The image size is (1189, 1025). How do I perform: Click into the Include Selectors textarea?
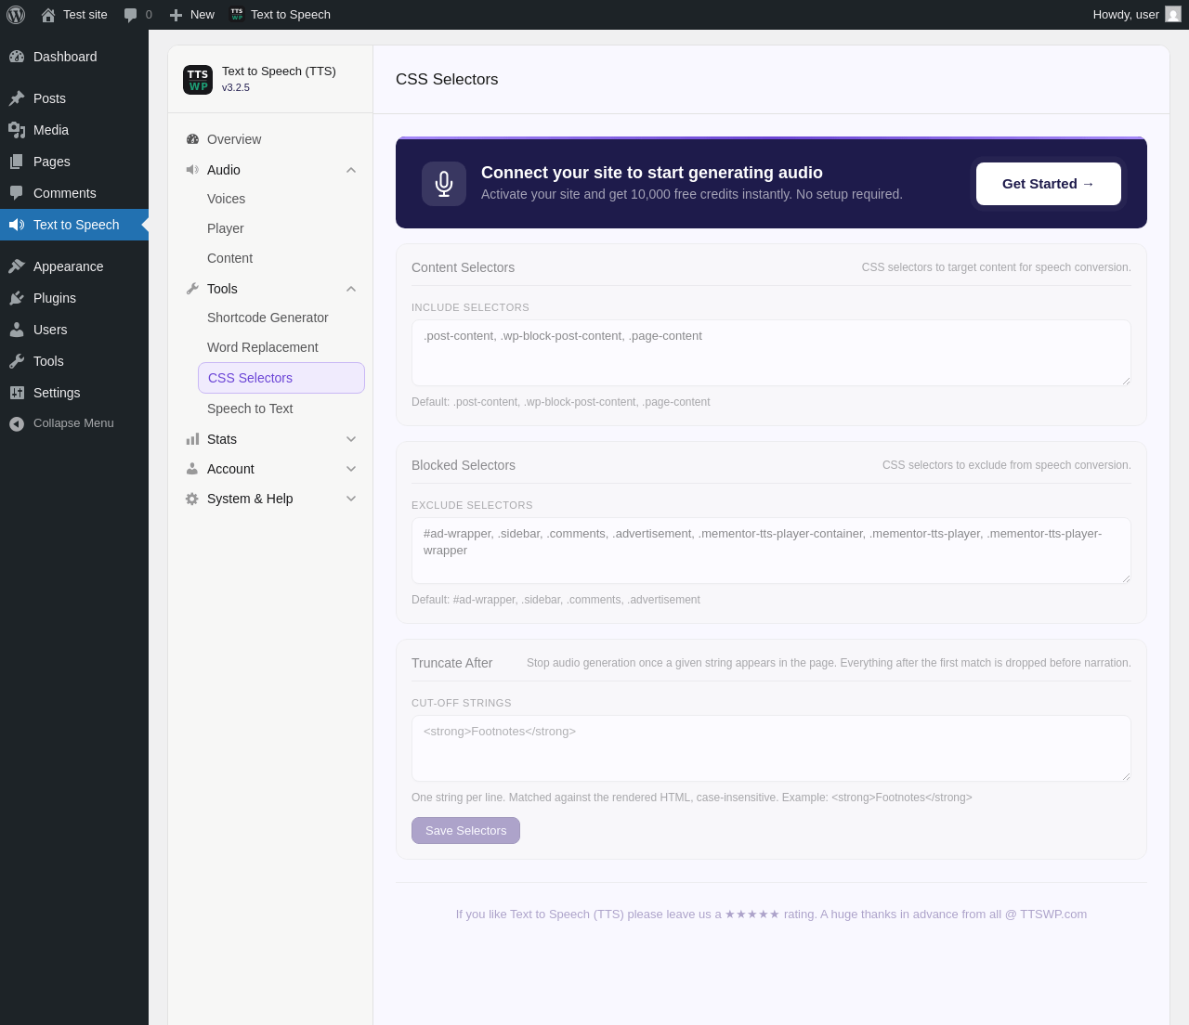(771, 353)
